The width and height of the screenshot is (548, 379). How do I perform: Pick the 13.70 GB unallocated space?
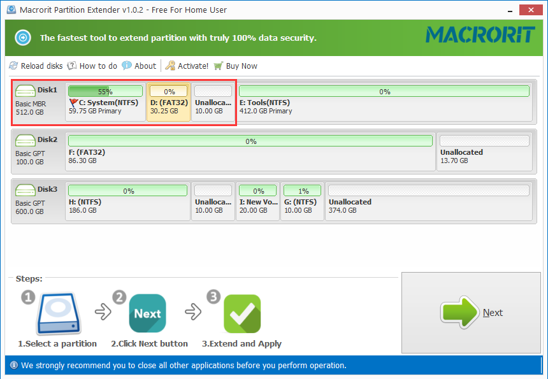(484, 152)
